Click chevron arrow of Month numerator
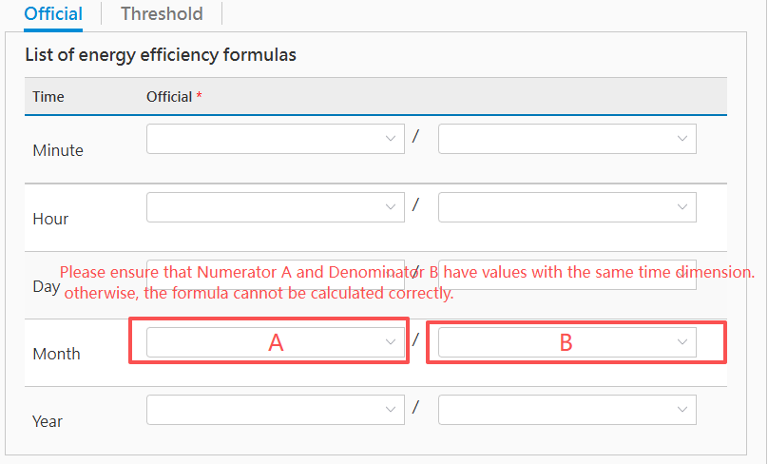This screenshot has width=768, height=464. click(391, 342)
